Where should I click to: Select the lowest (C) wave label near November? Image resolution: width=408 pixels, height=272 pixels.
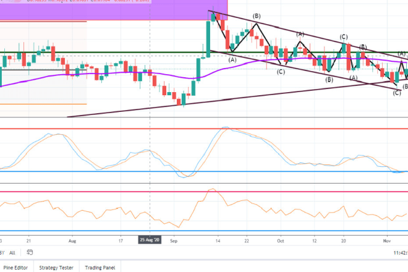click(397, 93)
